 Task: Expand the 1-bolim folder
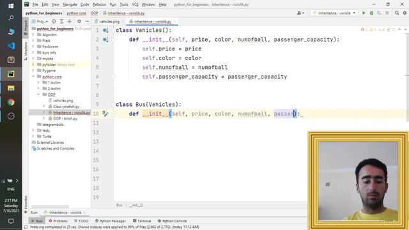coord(38,82)
